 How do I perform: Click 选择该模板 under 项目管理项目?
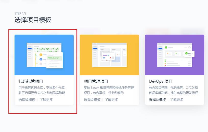coord(92,100)
